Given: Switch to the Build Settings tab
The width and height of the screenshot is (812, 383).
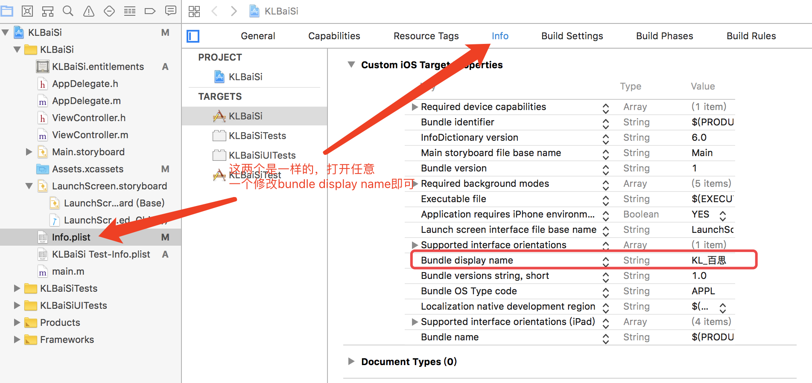Looking at the screenshot, I should pos(572,36).
